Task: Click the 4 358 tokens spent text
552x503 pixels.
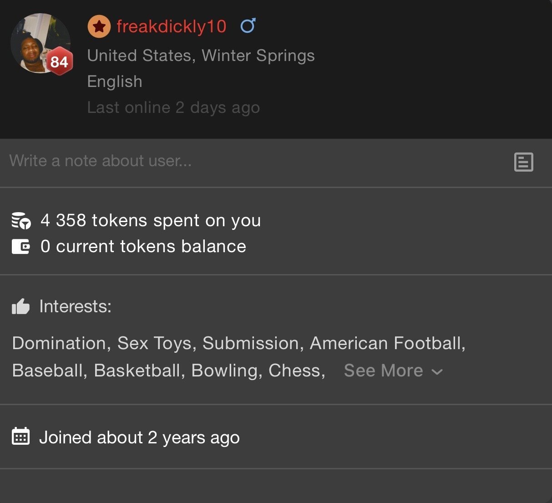Action: tap(151, 221)
